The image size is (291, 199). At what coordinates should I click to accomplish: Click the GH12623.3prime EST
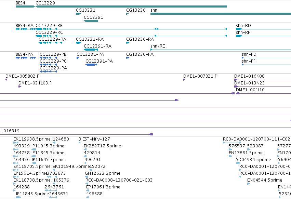86,177
